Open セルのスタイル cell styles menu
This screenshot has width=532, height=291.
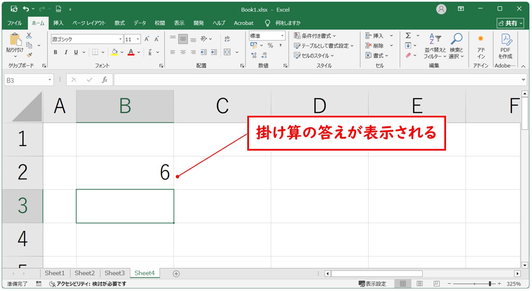pos(314,55)
